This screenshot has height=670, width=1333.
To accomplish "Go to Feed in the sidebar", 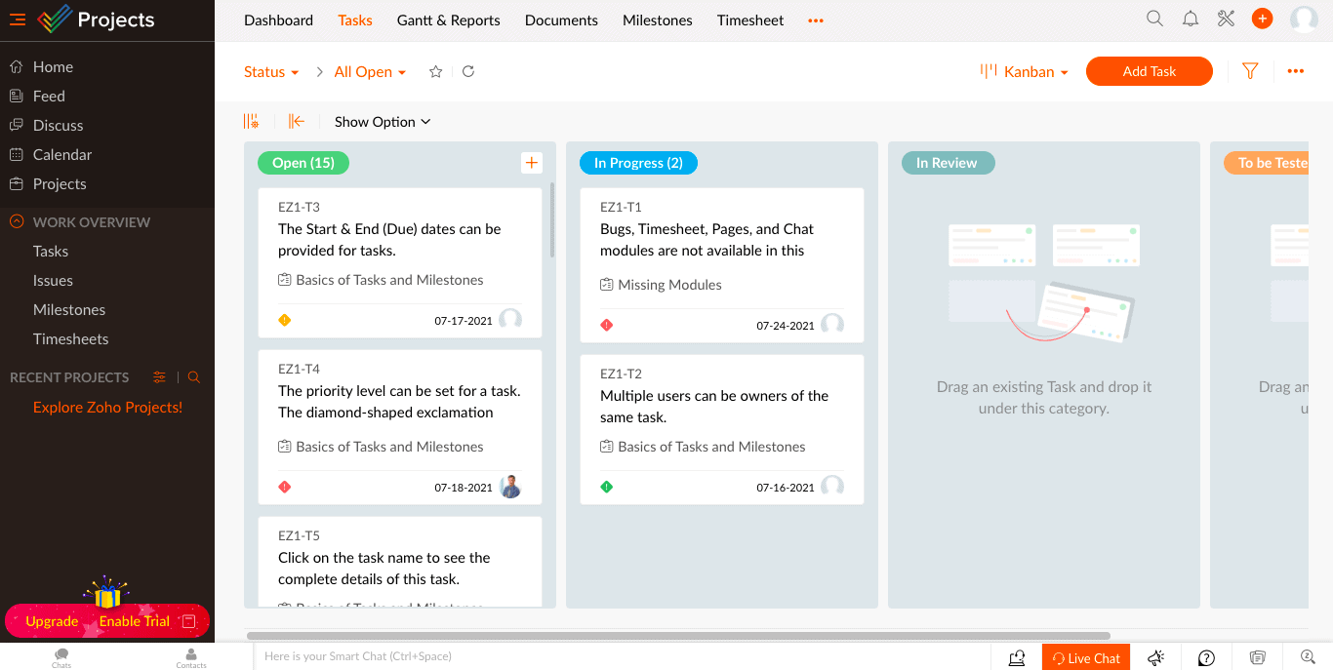I will [49, 96].
